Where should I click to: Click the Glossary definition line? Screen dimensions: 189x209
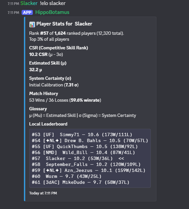(x=83, y=115)
